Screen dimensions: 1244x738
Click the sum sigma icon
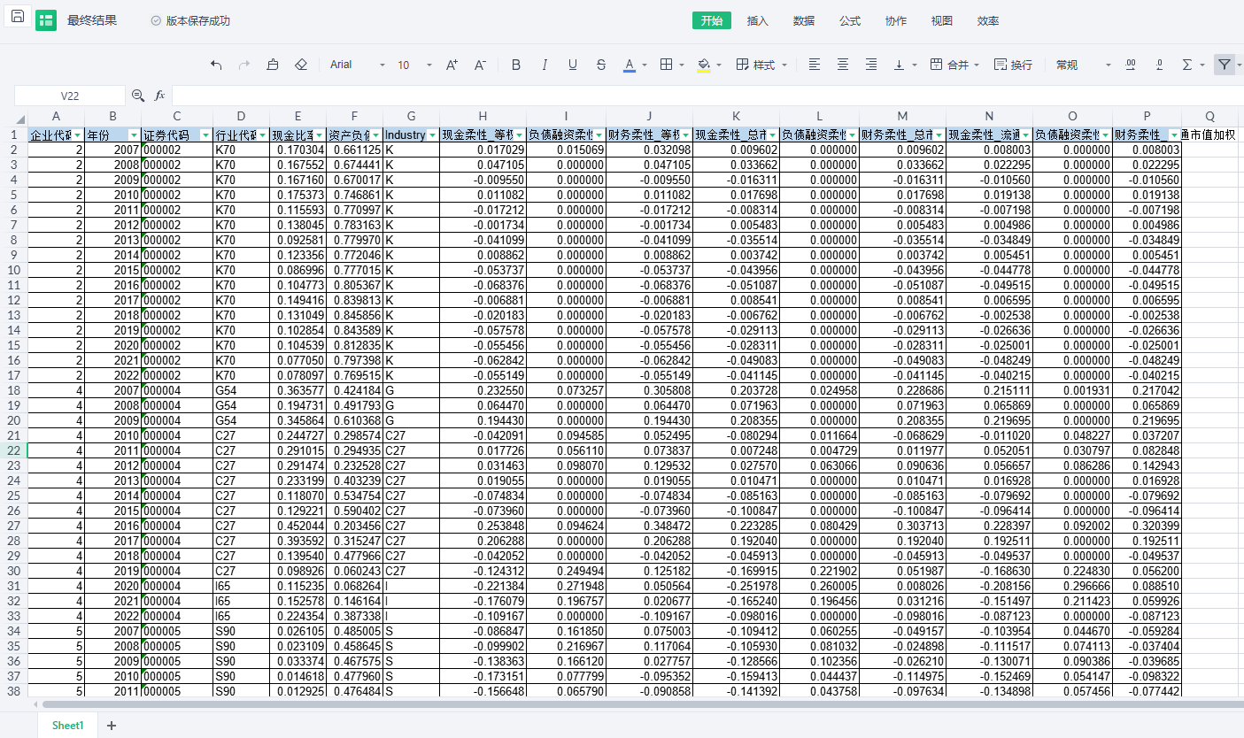pyautogui.click(x=1187, y=65)
